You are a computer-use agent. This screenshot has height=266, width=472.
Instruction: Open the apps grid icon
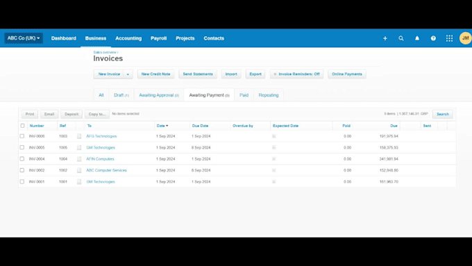tap(449, 38)
